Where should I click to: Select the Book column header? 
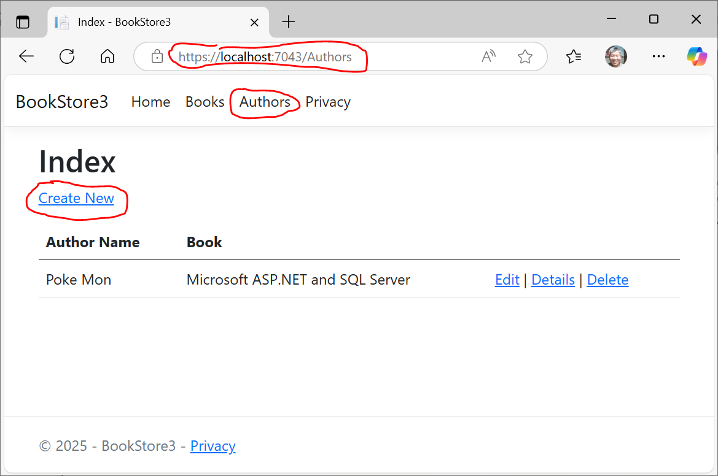coord(205,242)
